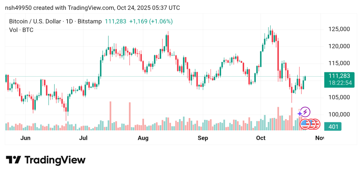
Task: Open the front-most US flag event icon
Action: [x=305, y=124]
